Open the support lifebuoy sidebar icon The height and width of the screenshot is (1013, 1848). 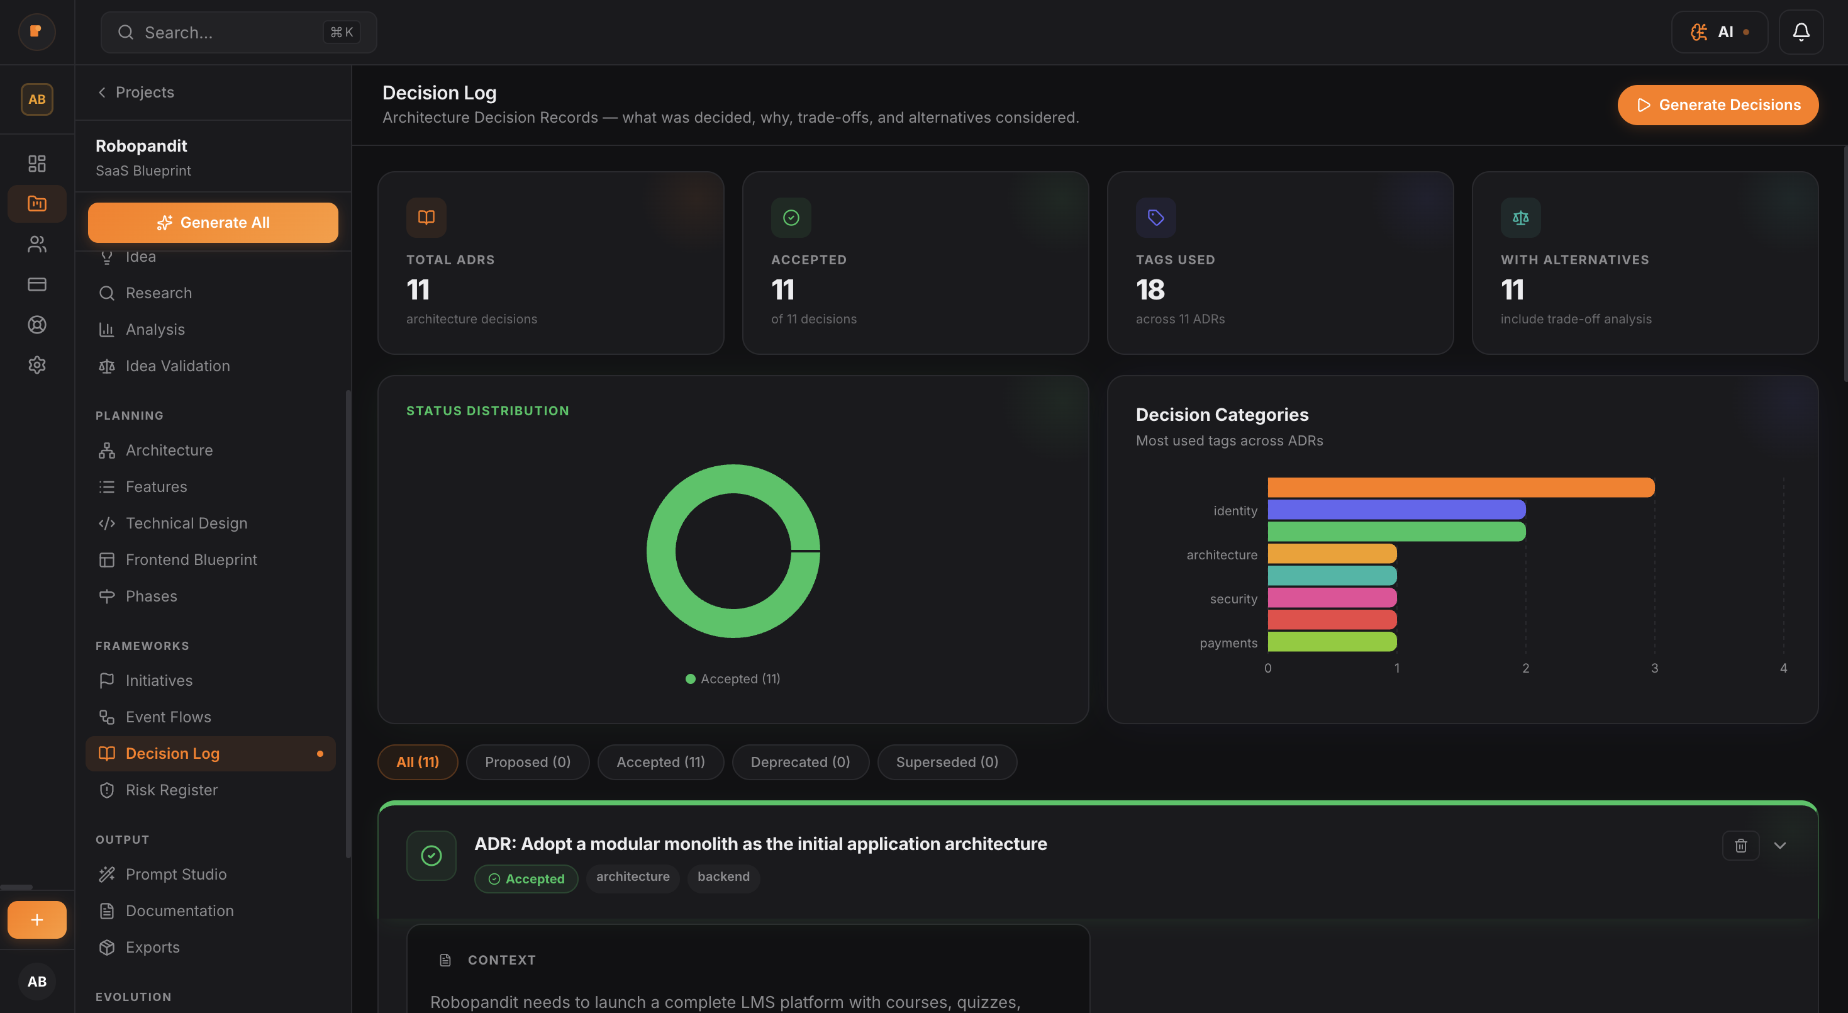point(36,325)
